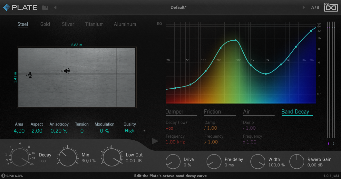Image resolution: width=341 pixels, height=179 pixels.
Task: Click the microphone pickup icon on the plate
Action: pos(30,75)
